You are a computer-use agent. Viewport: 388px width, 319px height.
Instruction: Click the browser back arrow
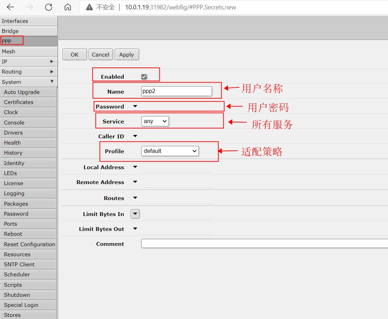pos(10,7)
